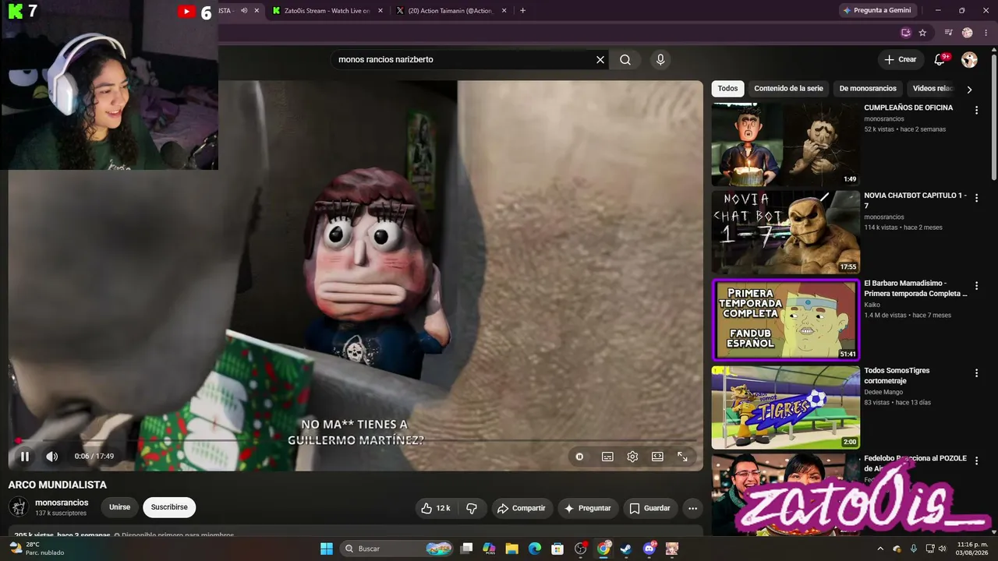This screenshot has width=998, height=561.
Task: Click the Compartir button
Action: pyautogui.click(x=522, y=508)
